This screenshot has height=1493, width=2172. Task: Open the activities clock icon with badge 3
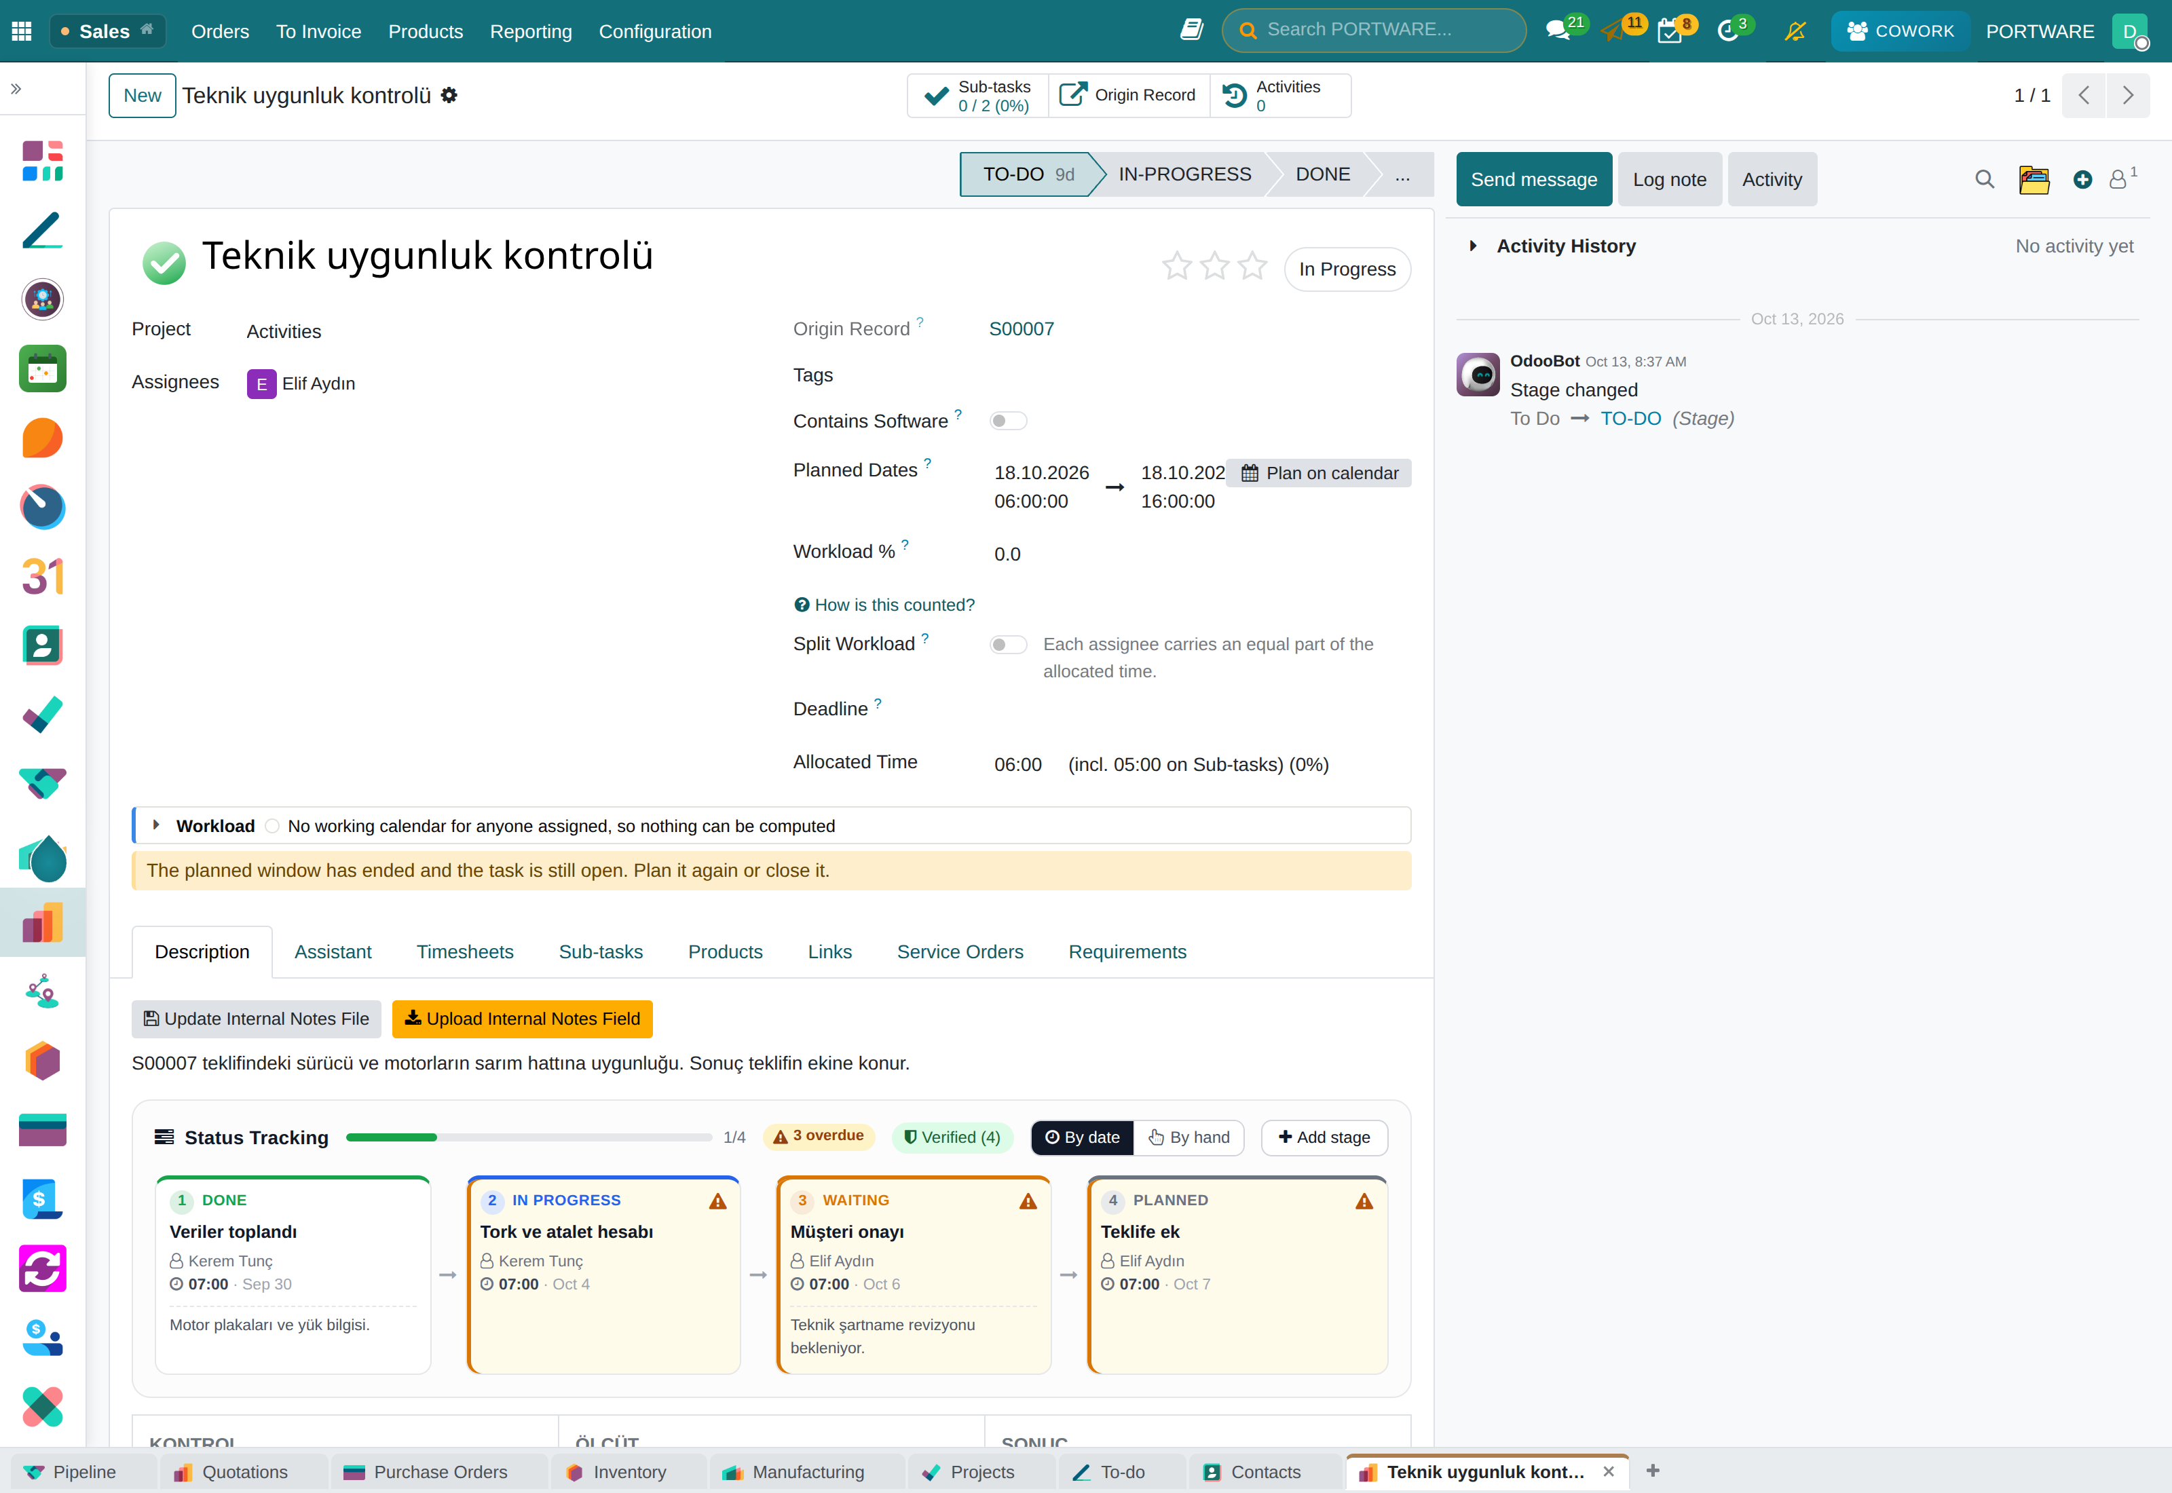point(1727,31)
